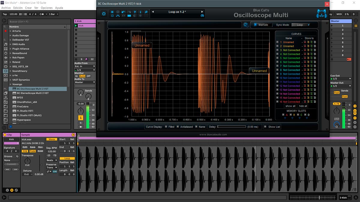Click the Blue Cat Audio cat logo
Screen dimensions: 360x202
point(322,14)
